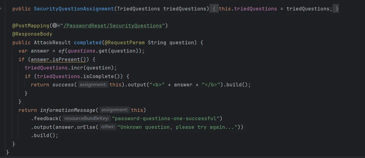Viewport: 365px width, 158px height.
Task: Click the SecurityQuestionAssignment constructor name
Action: [x=74, y=9]
